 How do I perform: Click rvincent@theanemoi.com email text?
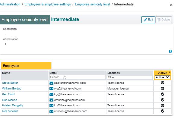click(x=71, y=111)
